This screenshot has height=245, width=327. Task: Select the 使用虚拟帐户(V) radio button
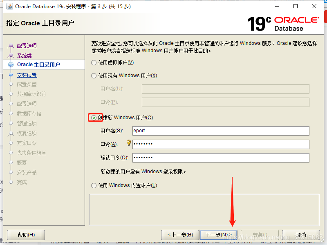(x=94, y=62)
